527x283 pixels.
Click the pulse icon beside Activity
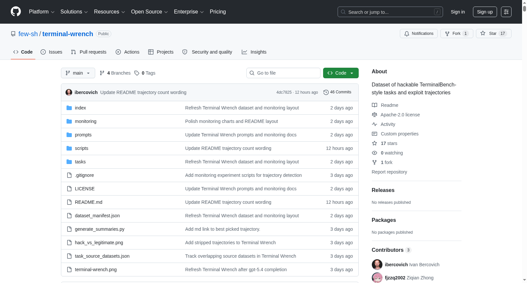[x=374, y=124]
